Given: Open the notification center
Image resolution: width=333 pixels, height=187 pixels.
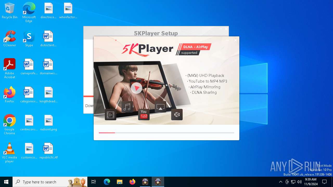Looking at the screenshot, I should tap(324, 182).
